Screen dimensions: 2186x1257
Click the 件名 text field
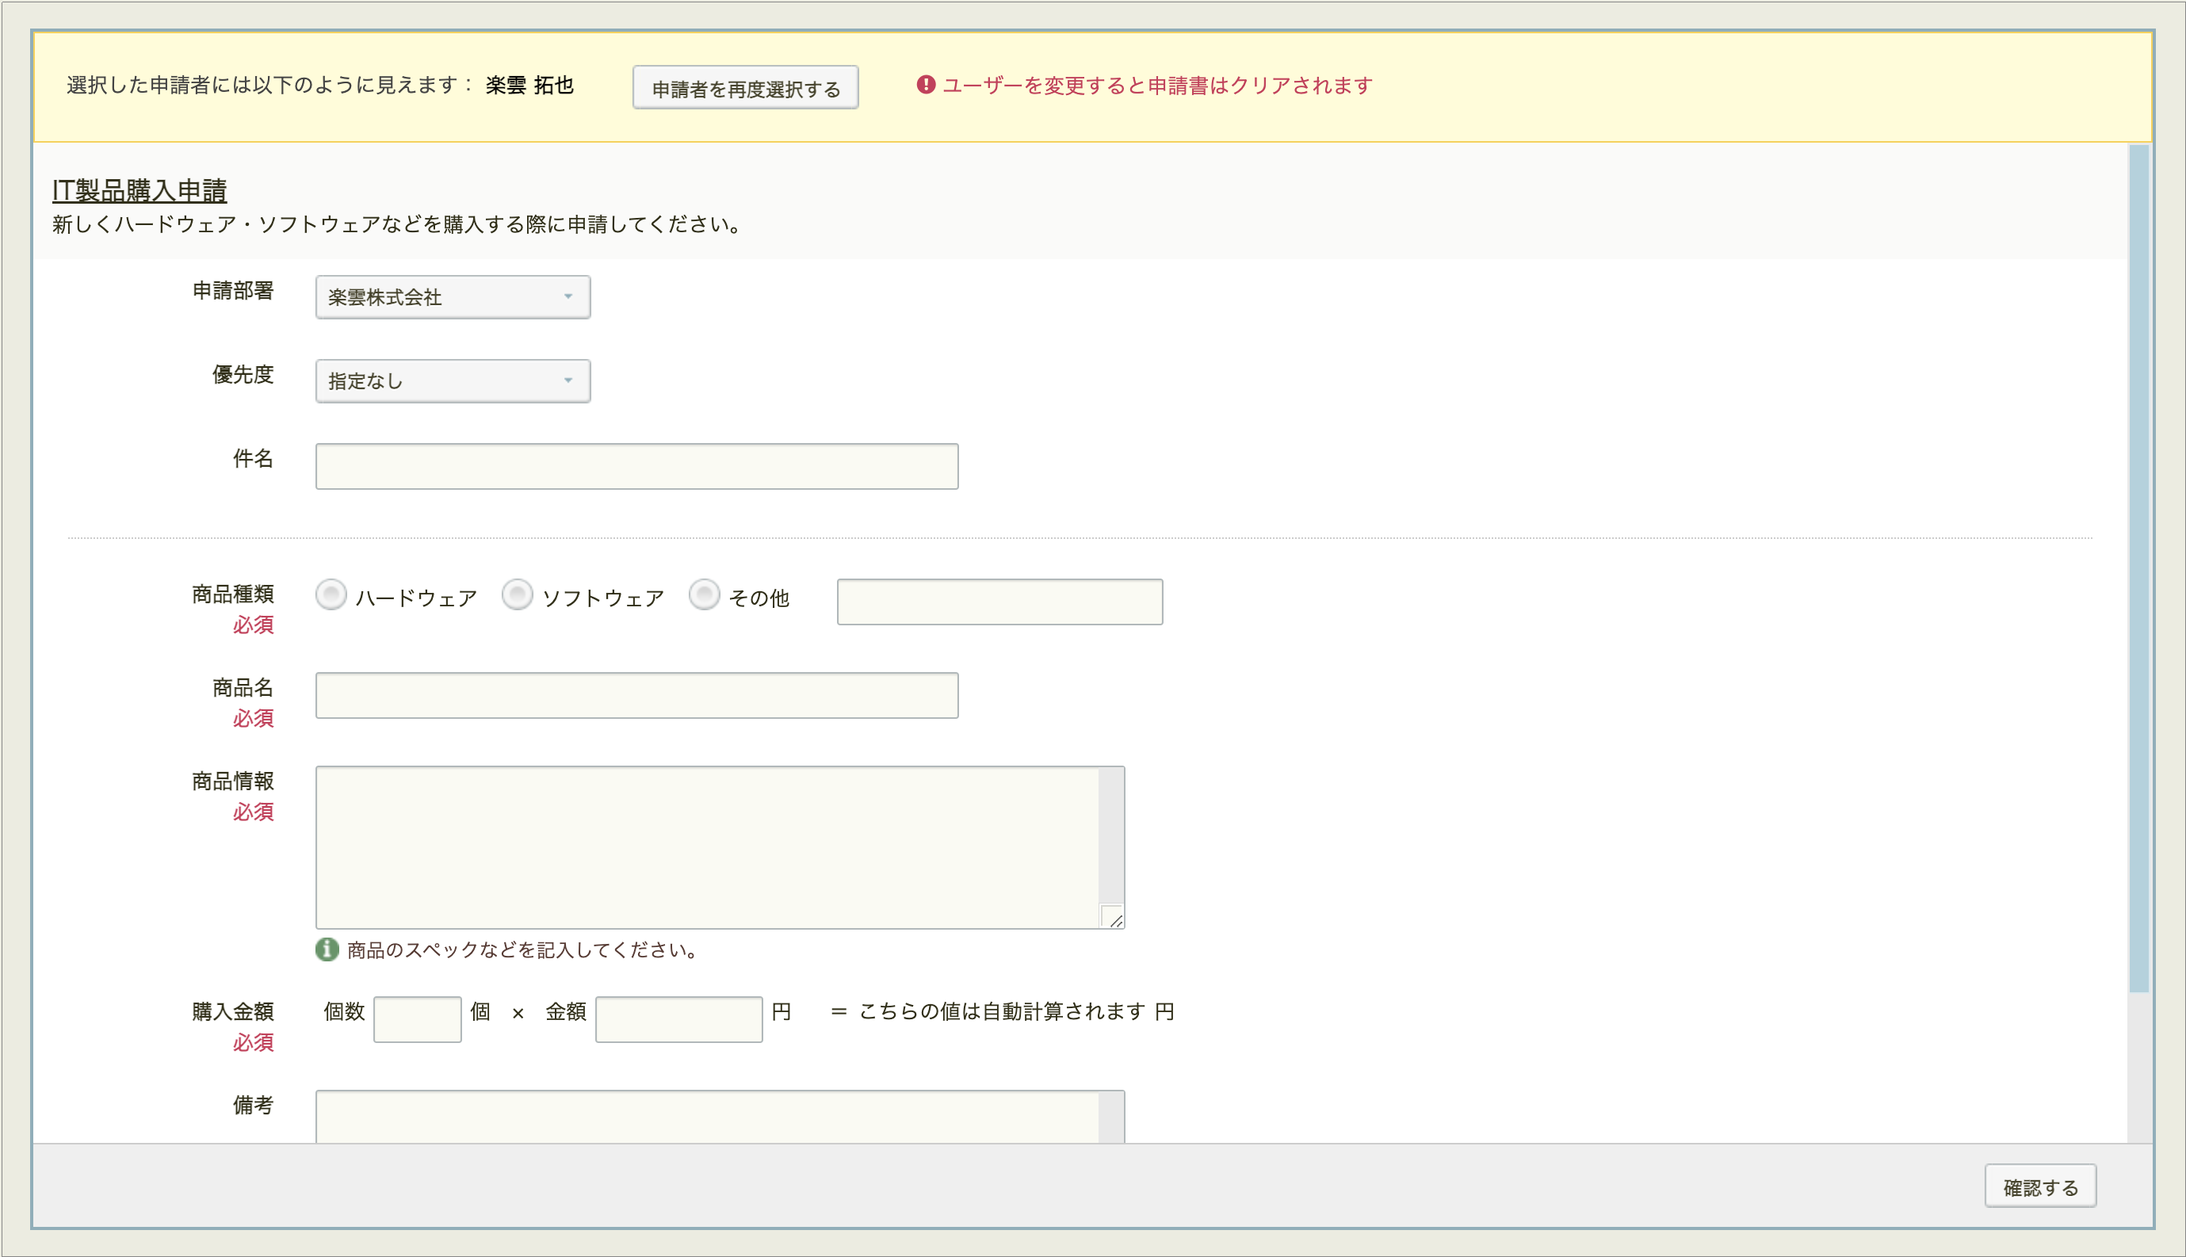click(x=637, y=466)
